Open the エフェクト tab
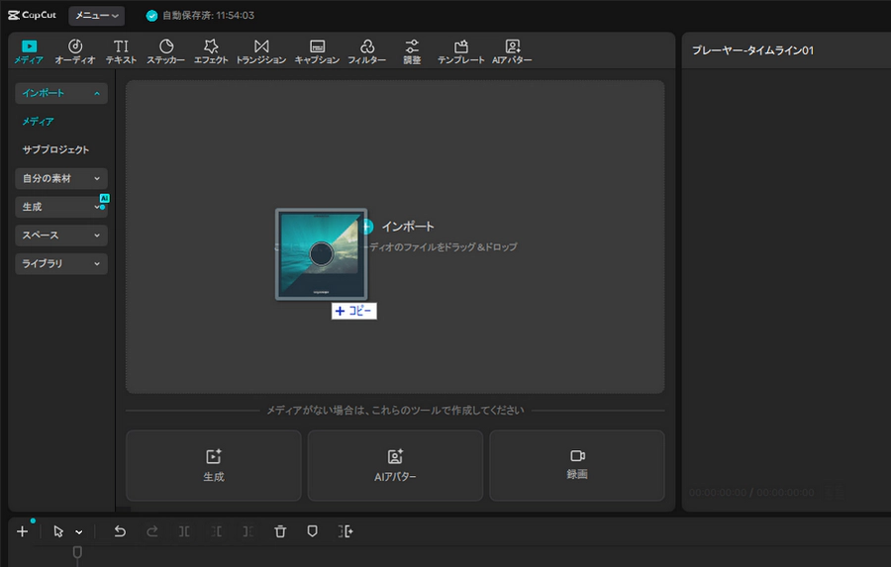The image size is (891, 567). pos(211,51)
